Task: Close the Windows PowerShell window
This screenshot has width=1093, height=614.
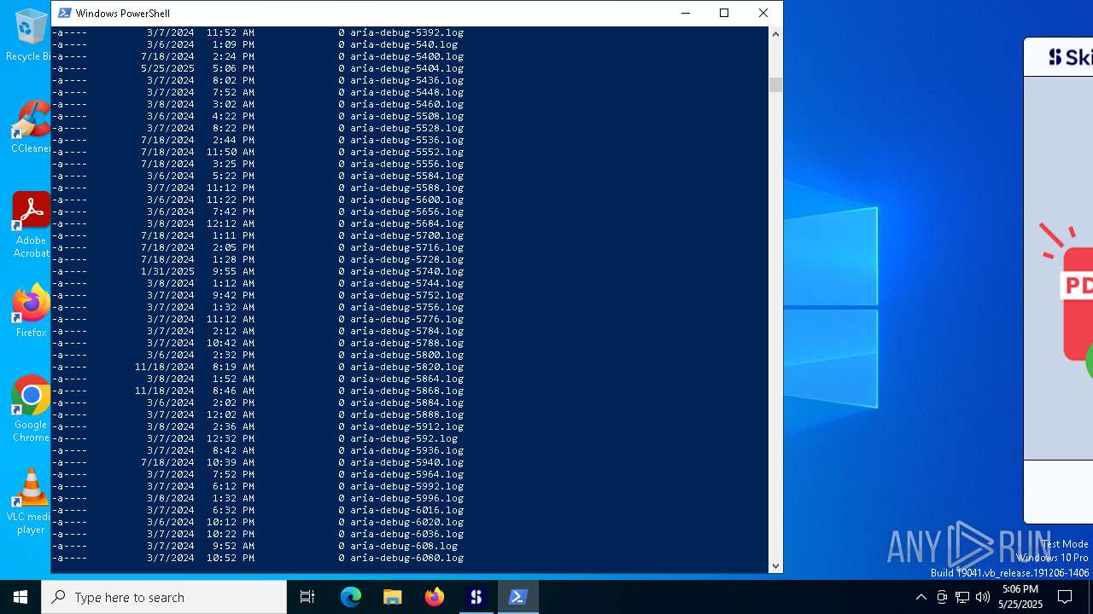Action: tap(763, 13)
